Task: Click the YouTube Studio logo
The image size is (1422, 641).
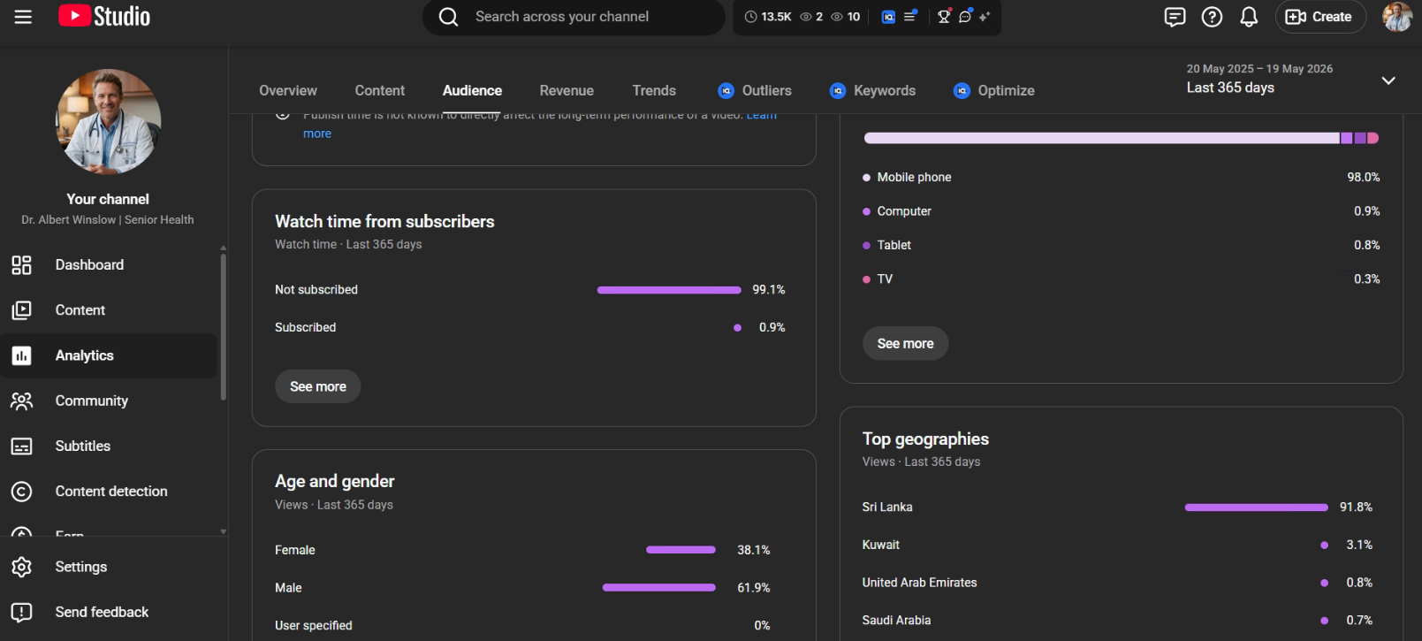Action: click(x=104, y=16)
